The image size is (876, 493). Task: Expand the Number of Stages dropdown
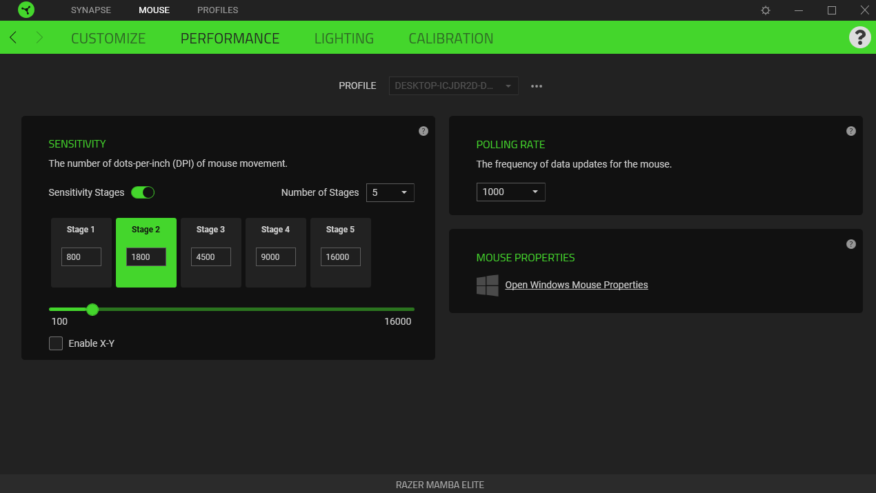[x=390, y=192]
